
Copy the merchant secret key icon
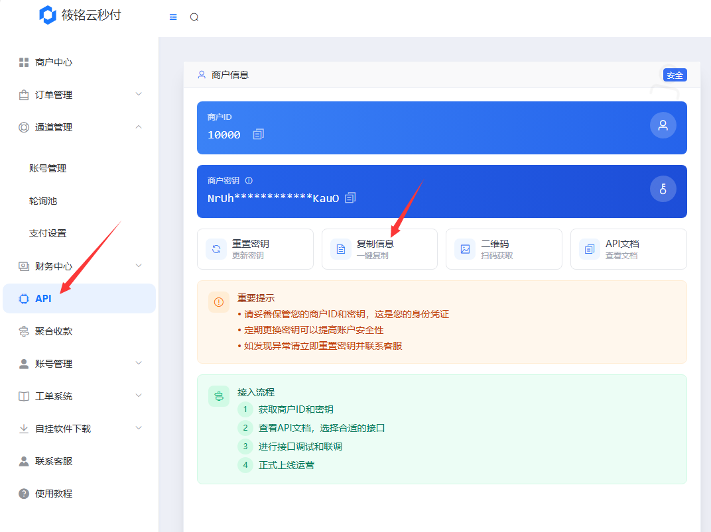coord(350,198)
